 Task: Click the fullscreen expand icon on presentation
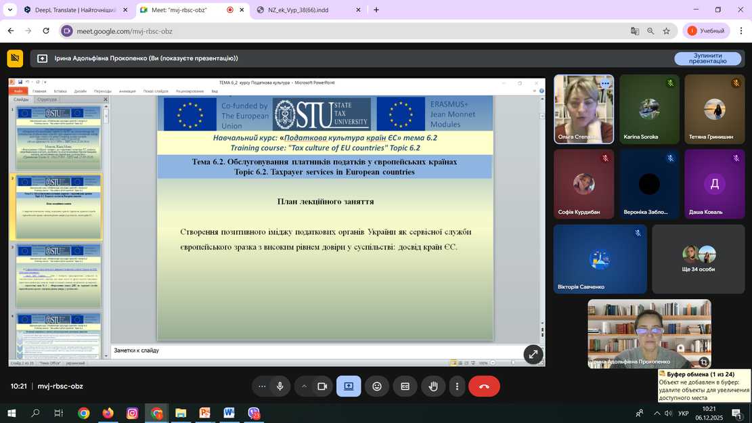[x=533, y=354]
